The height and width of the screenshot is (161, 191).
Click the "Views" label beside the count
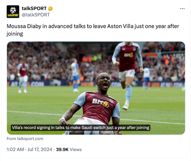76,150
